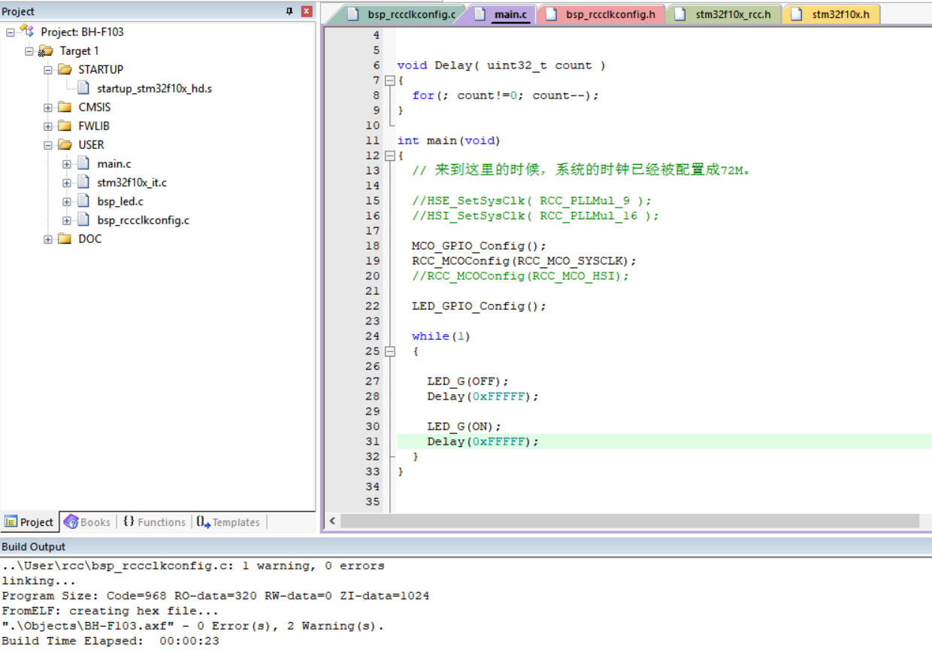Click the file icon of startup_stm32f10x_hd.s
Viewport: 932px width, 653px height.
tap(83, 87)
